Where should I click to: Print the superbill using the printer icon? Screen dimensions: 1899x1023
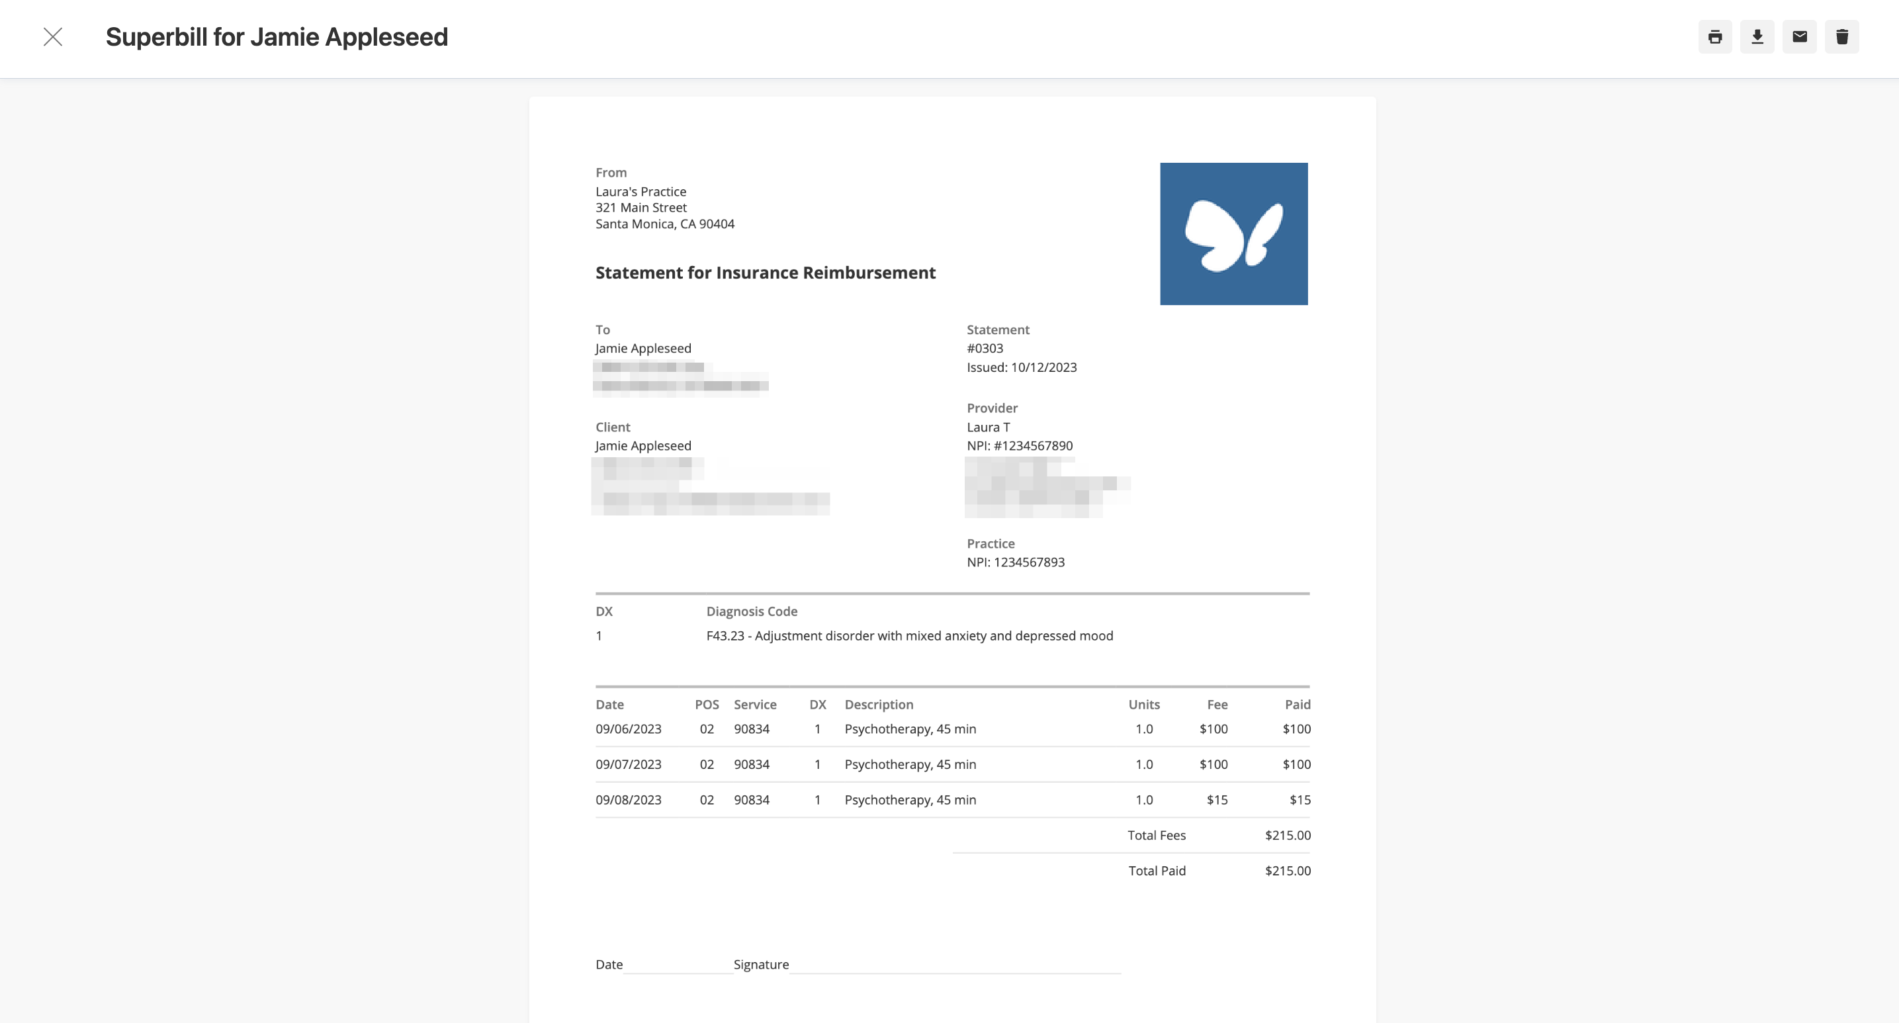point(1716,36)
